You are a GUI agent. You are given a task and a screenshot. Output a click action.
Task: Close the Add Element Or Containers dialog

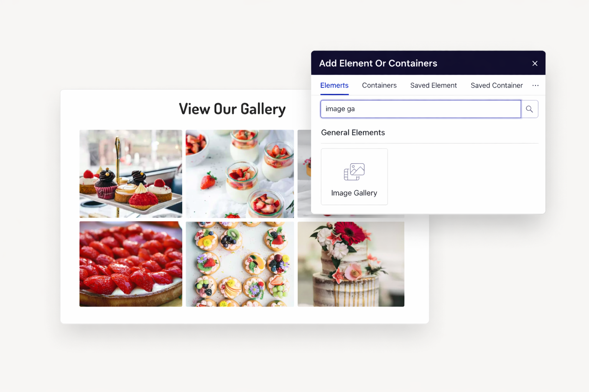(535, 64)
